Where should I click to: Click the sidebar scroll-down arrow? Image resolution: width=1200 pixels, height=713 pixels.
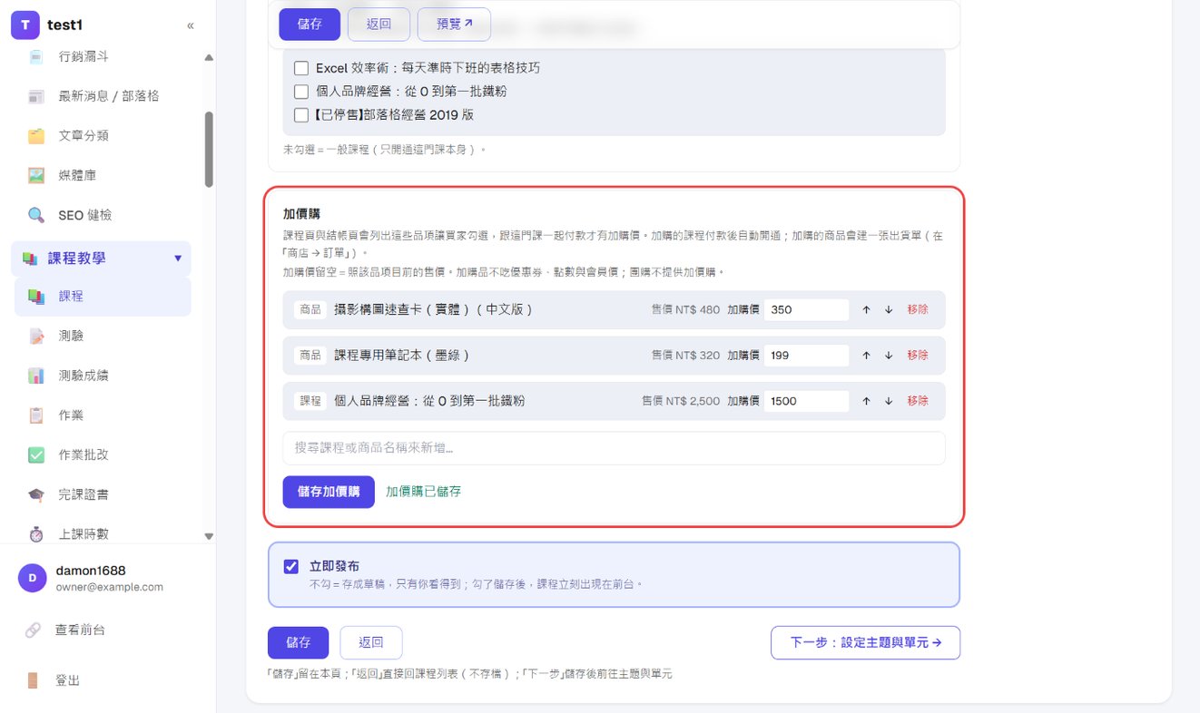tap(209, 536)
